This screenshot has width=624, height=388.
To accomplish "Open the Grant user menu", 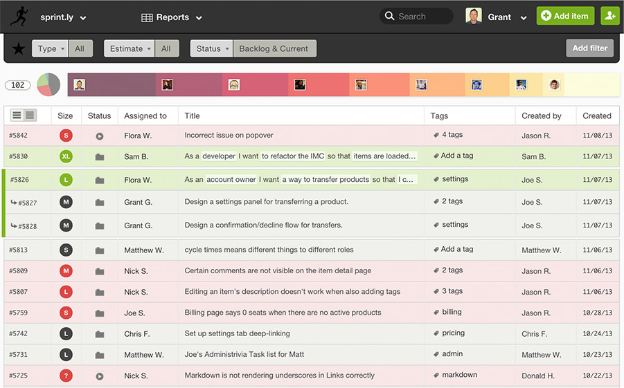I will pyautogui.click(x=497, y=17).
